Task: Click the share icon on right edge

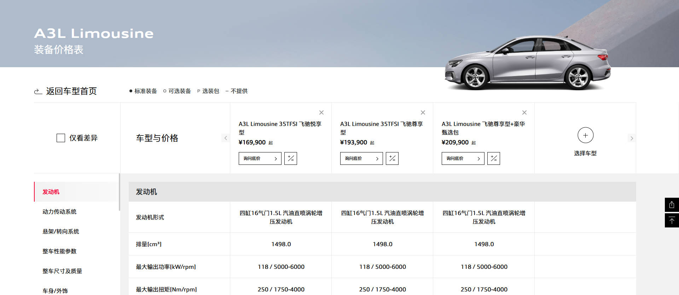Action: pyautogui.click(x=672, y=205)
